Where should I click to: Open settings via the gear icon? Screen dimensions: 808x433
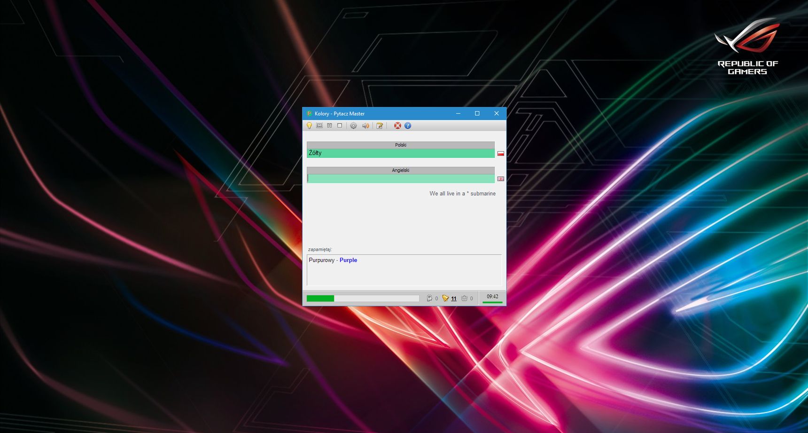(x=353, y=126)
